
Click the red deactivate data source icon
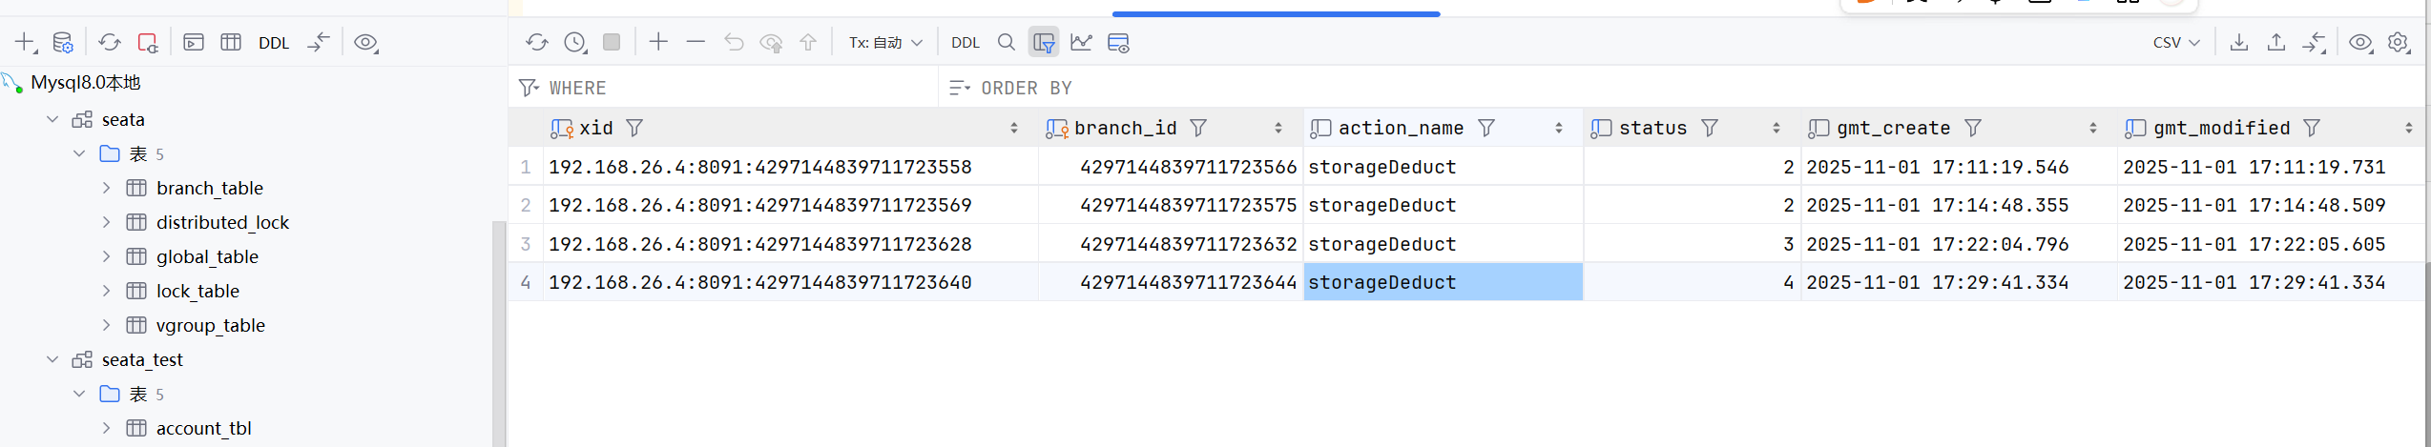148,43
